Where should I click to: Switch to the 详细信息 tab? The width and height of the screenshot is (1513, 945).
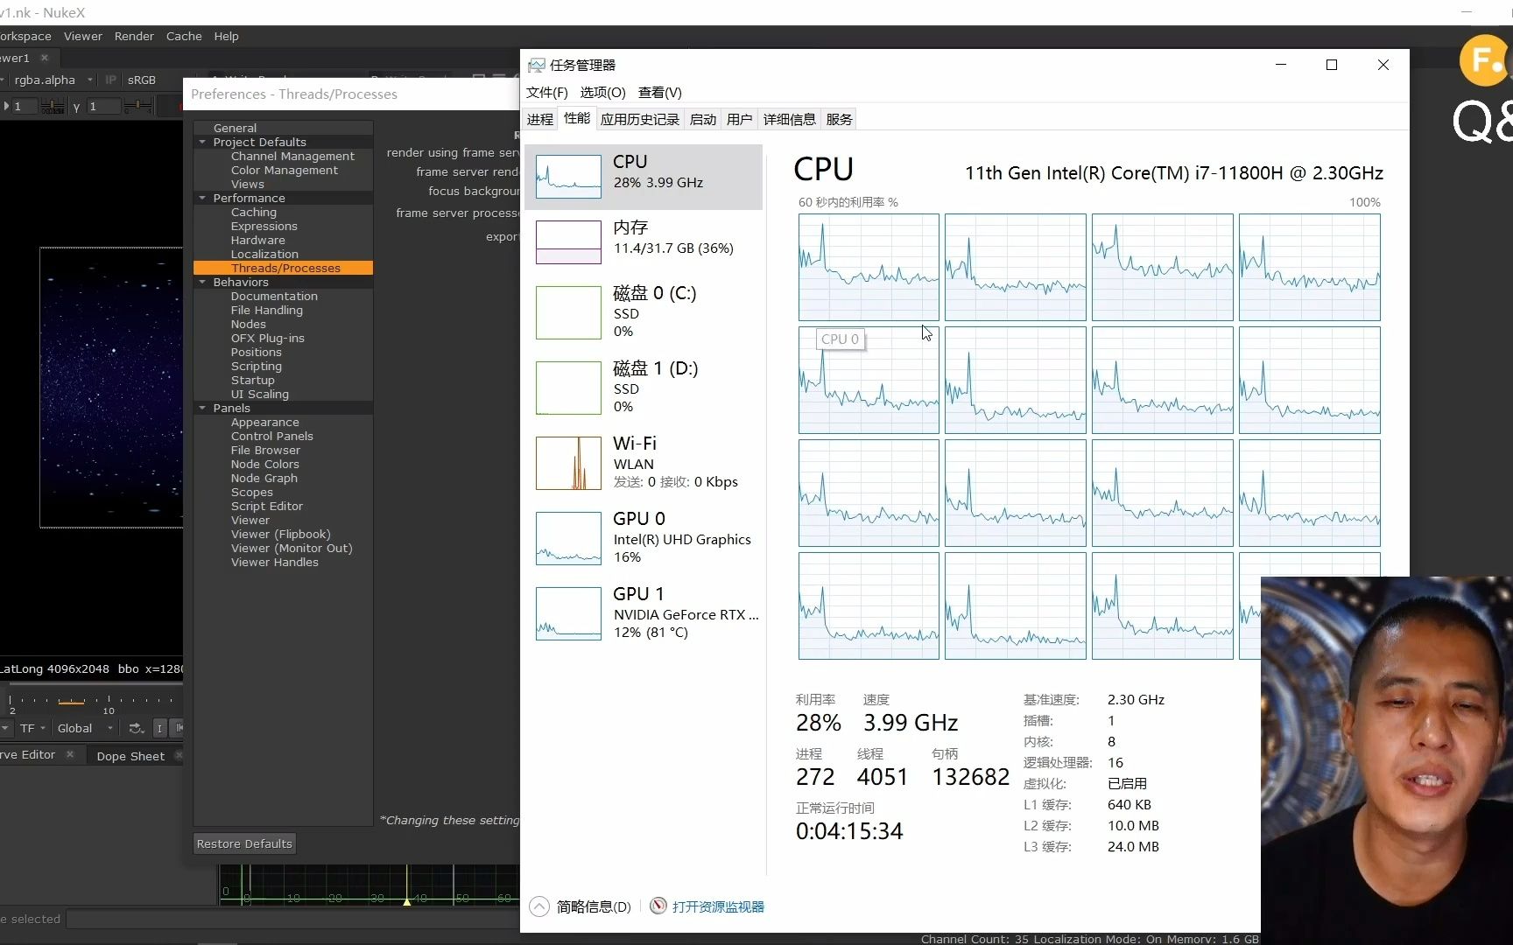click(789, 119)
